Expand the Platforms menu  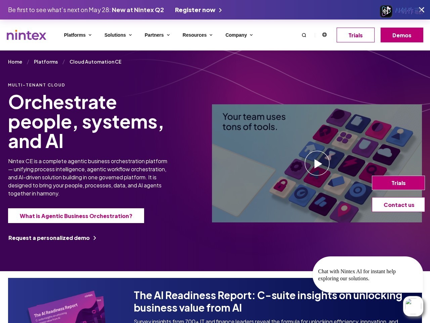(78, 35)
